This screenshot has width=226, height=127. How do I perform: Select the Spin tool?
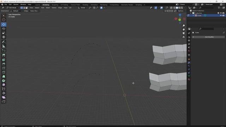point(4,80)
